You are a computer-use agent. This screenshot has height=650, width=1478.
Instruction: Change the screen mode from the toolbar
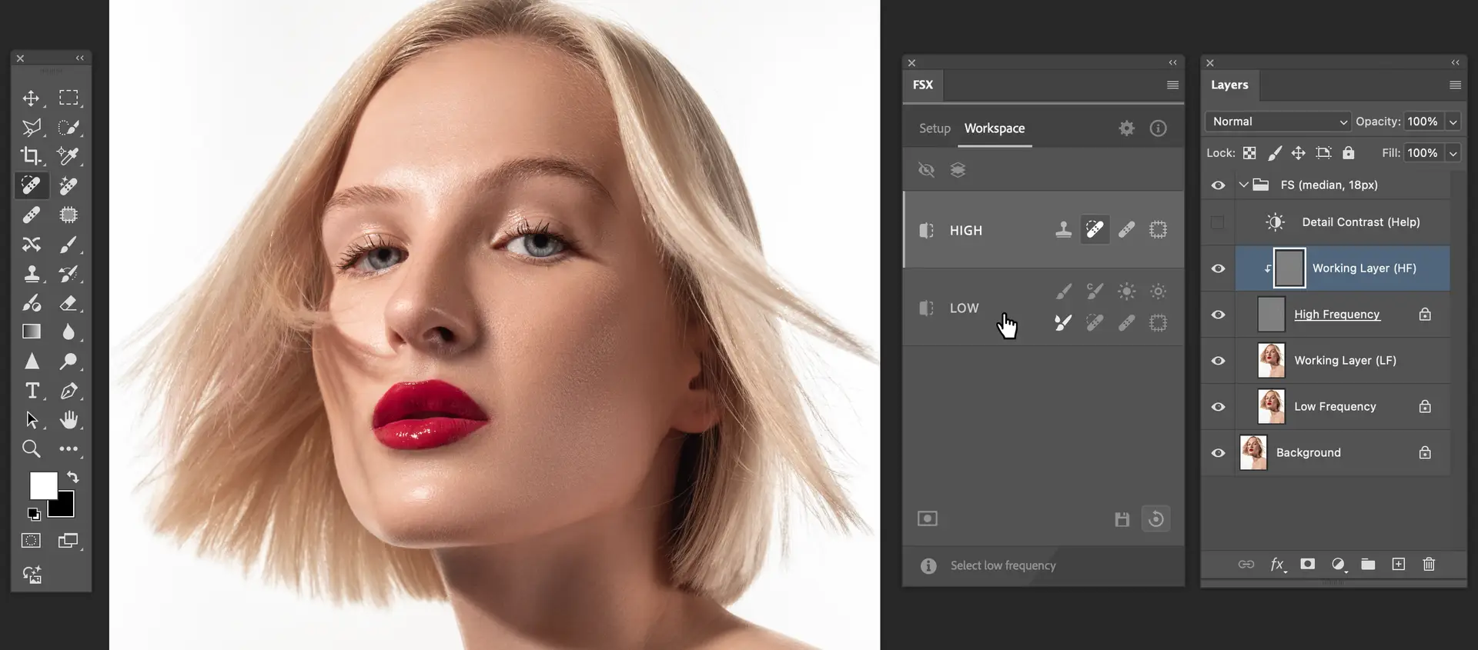[x=69, y=541]
